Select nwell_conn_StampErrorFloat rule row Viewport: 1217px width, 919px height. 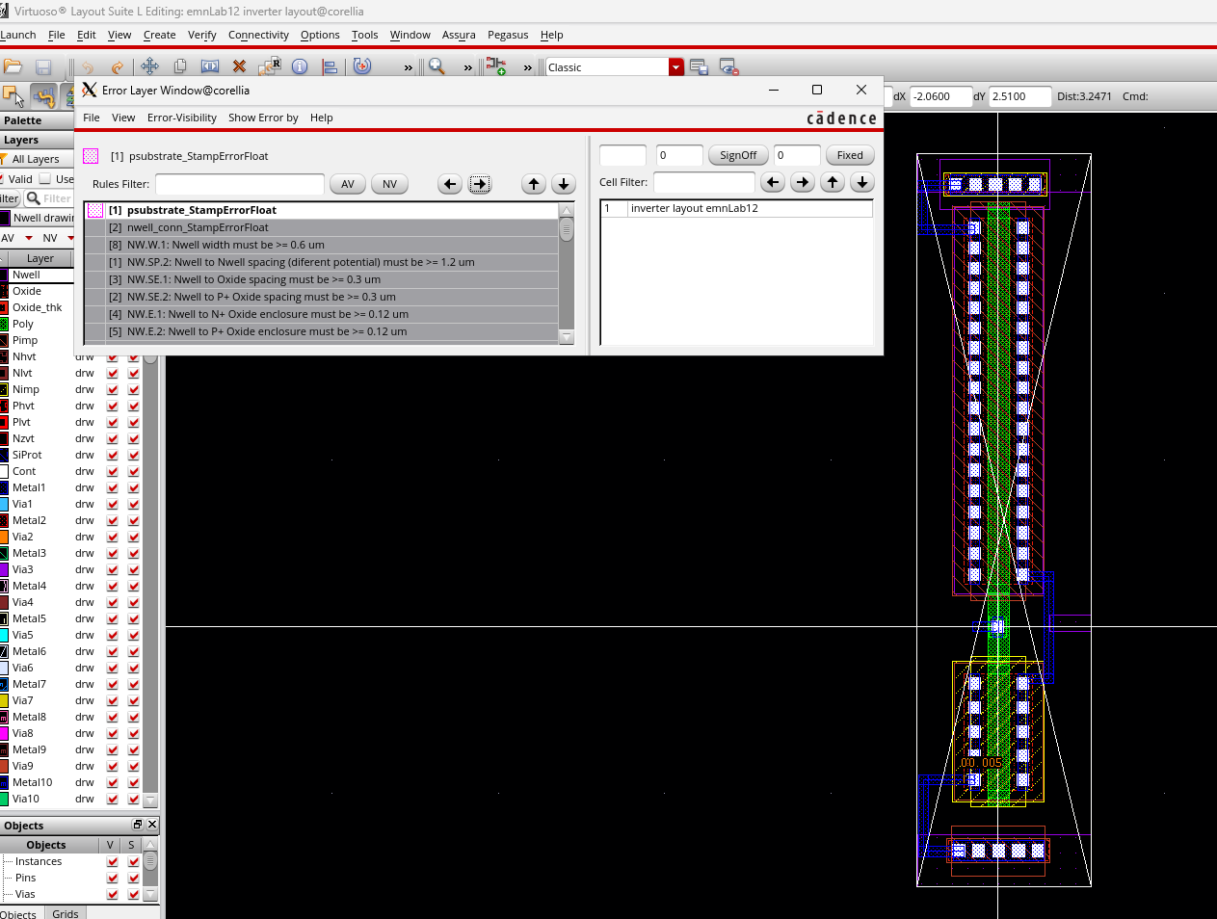[322, 227]
